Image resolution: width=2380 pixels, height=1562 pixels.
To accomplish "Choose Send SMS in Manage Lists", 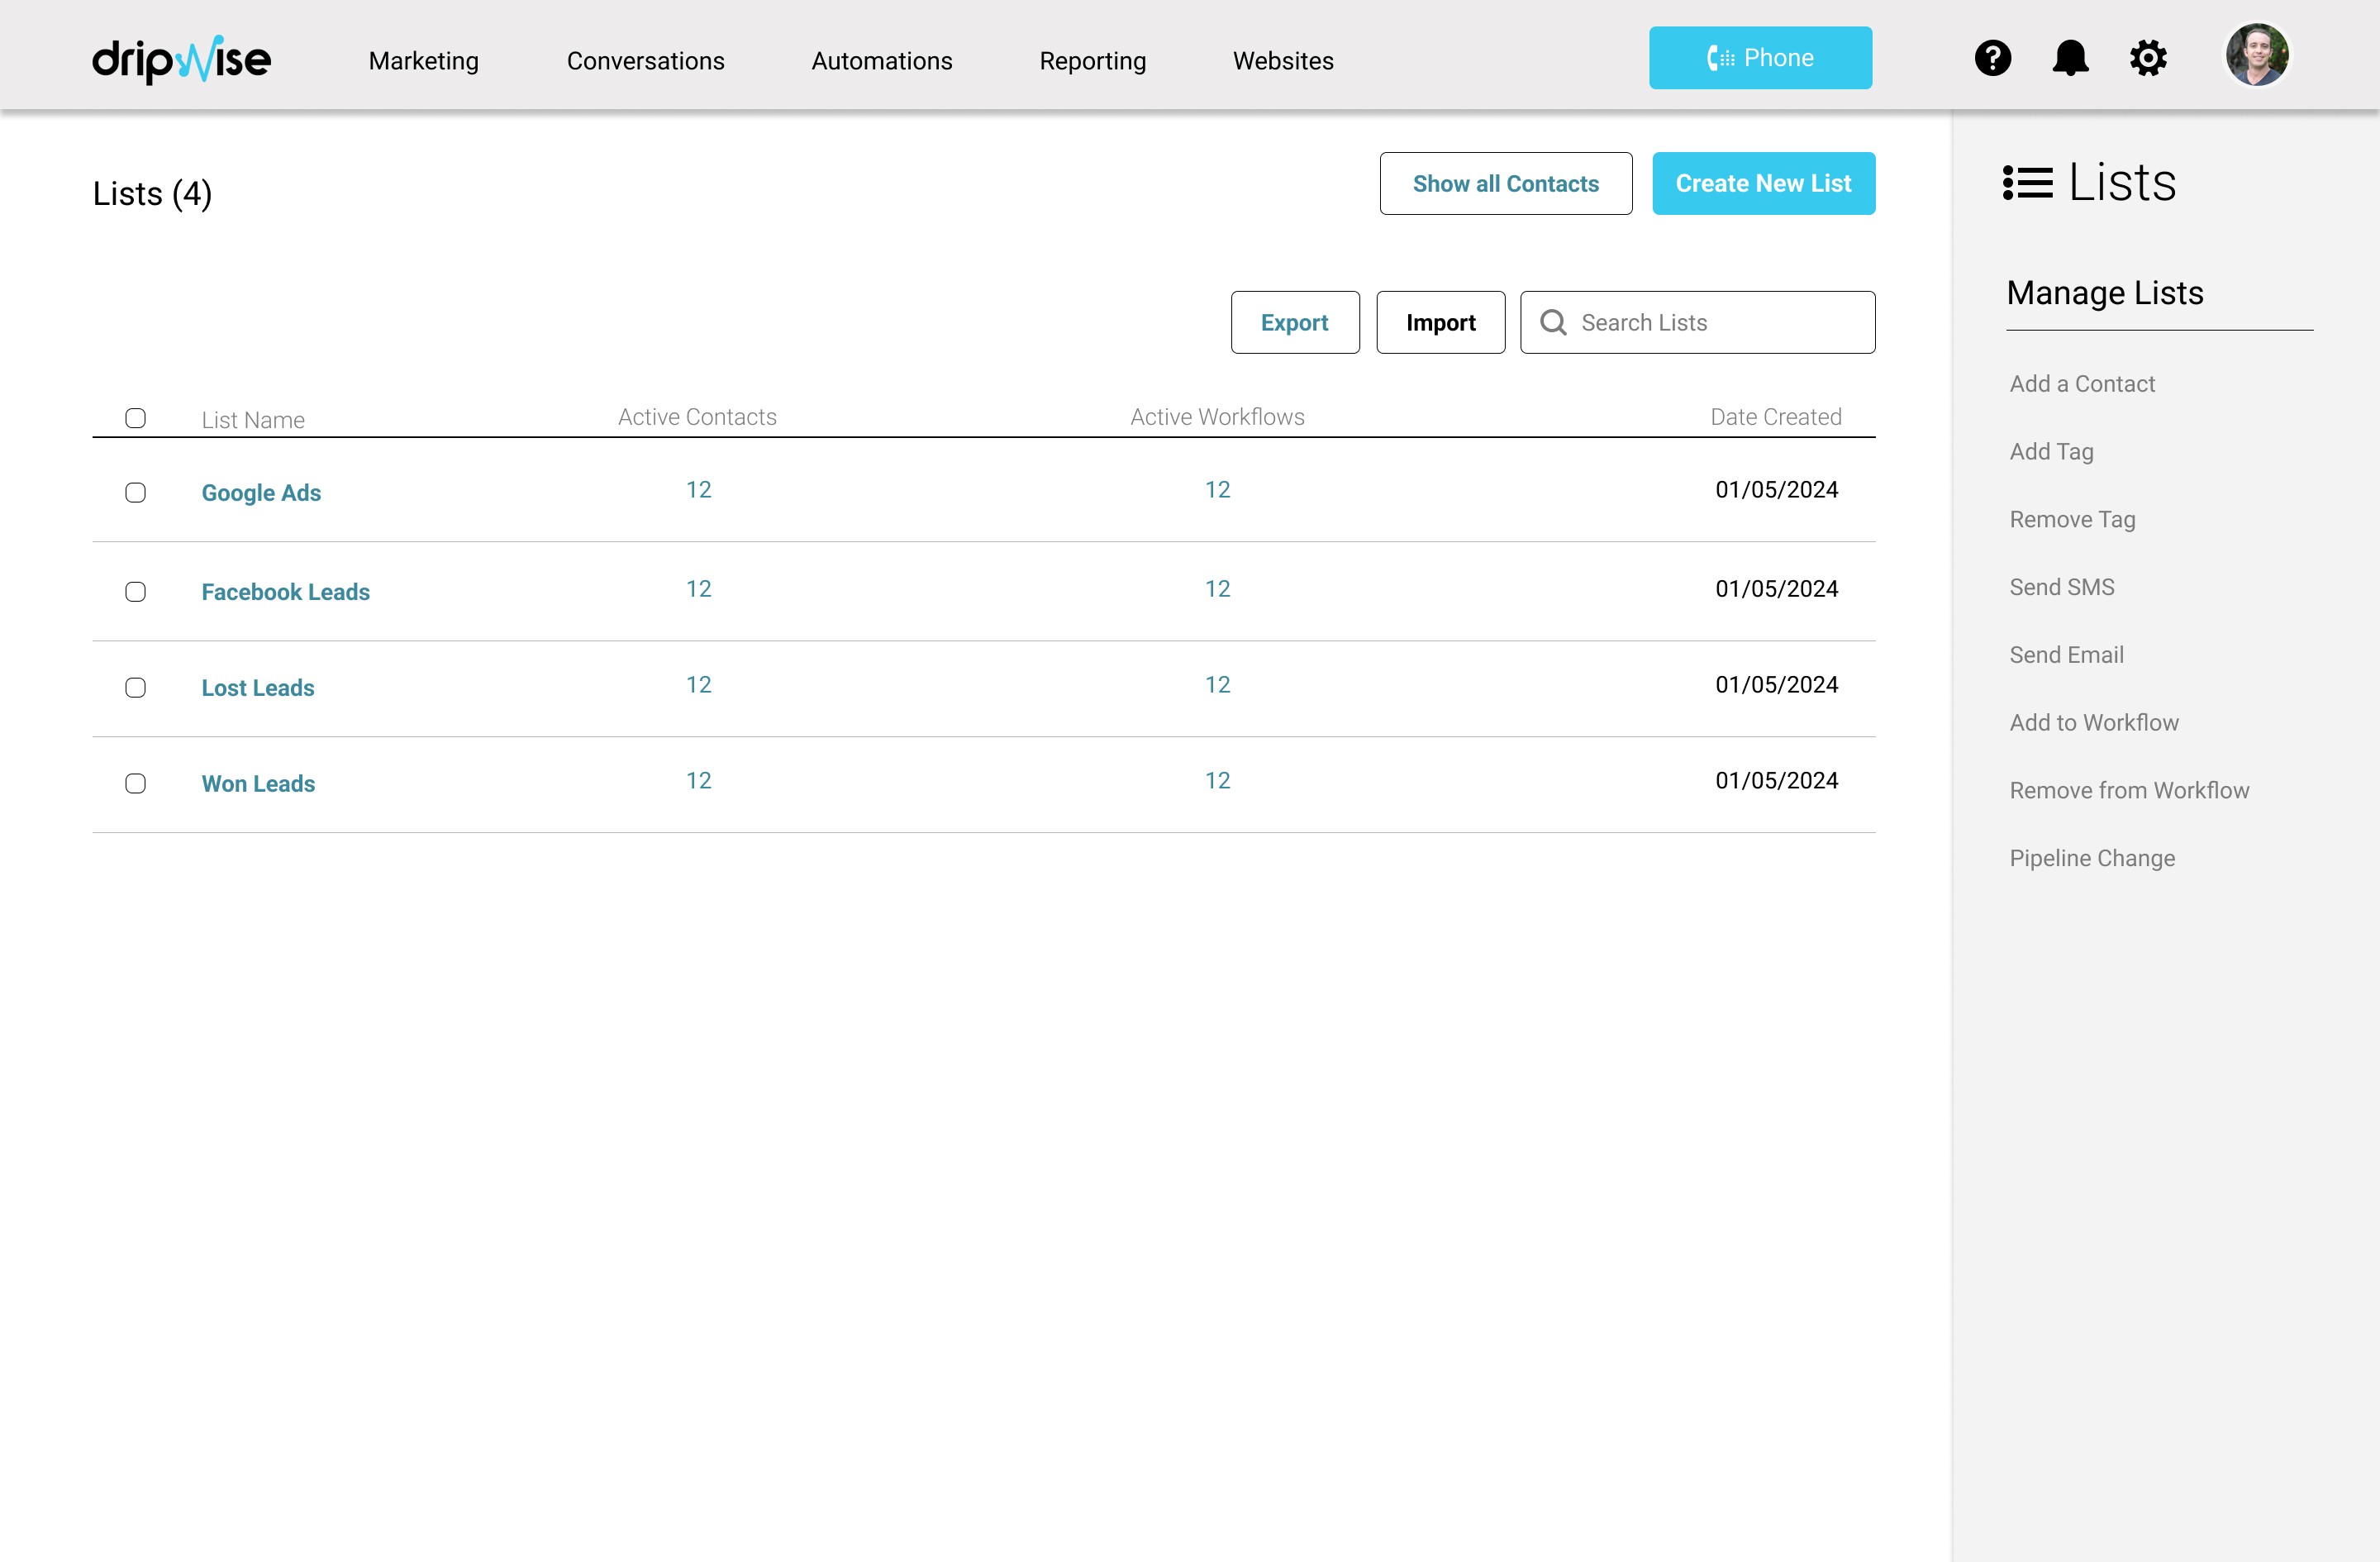I will click(2061, 587).
